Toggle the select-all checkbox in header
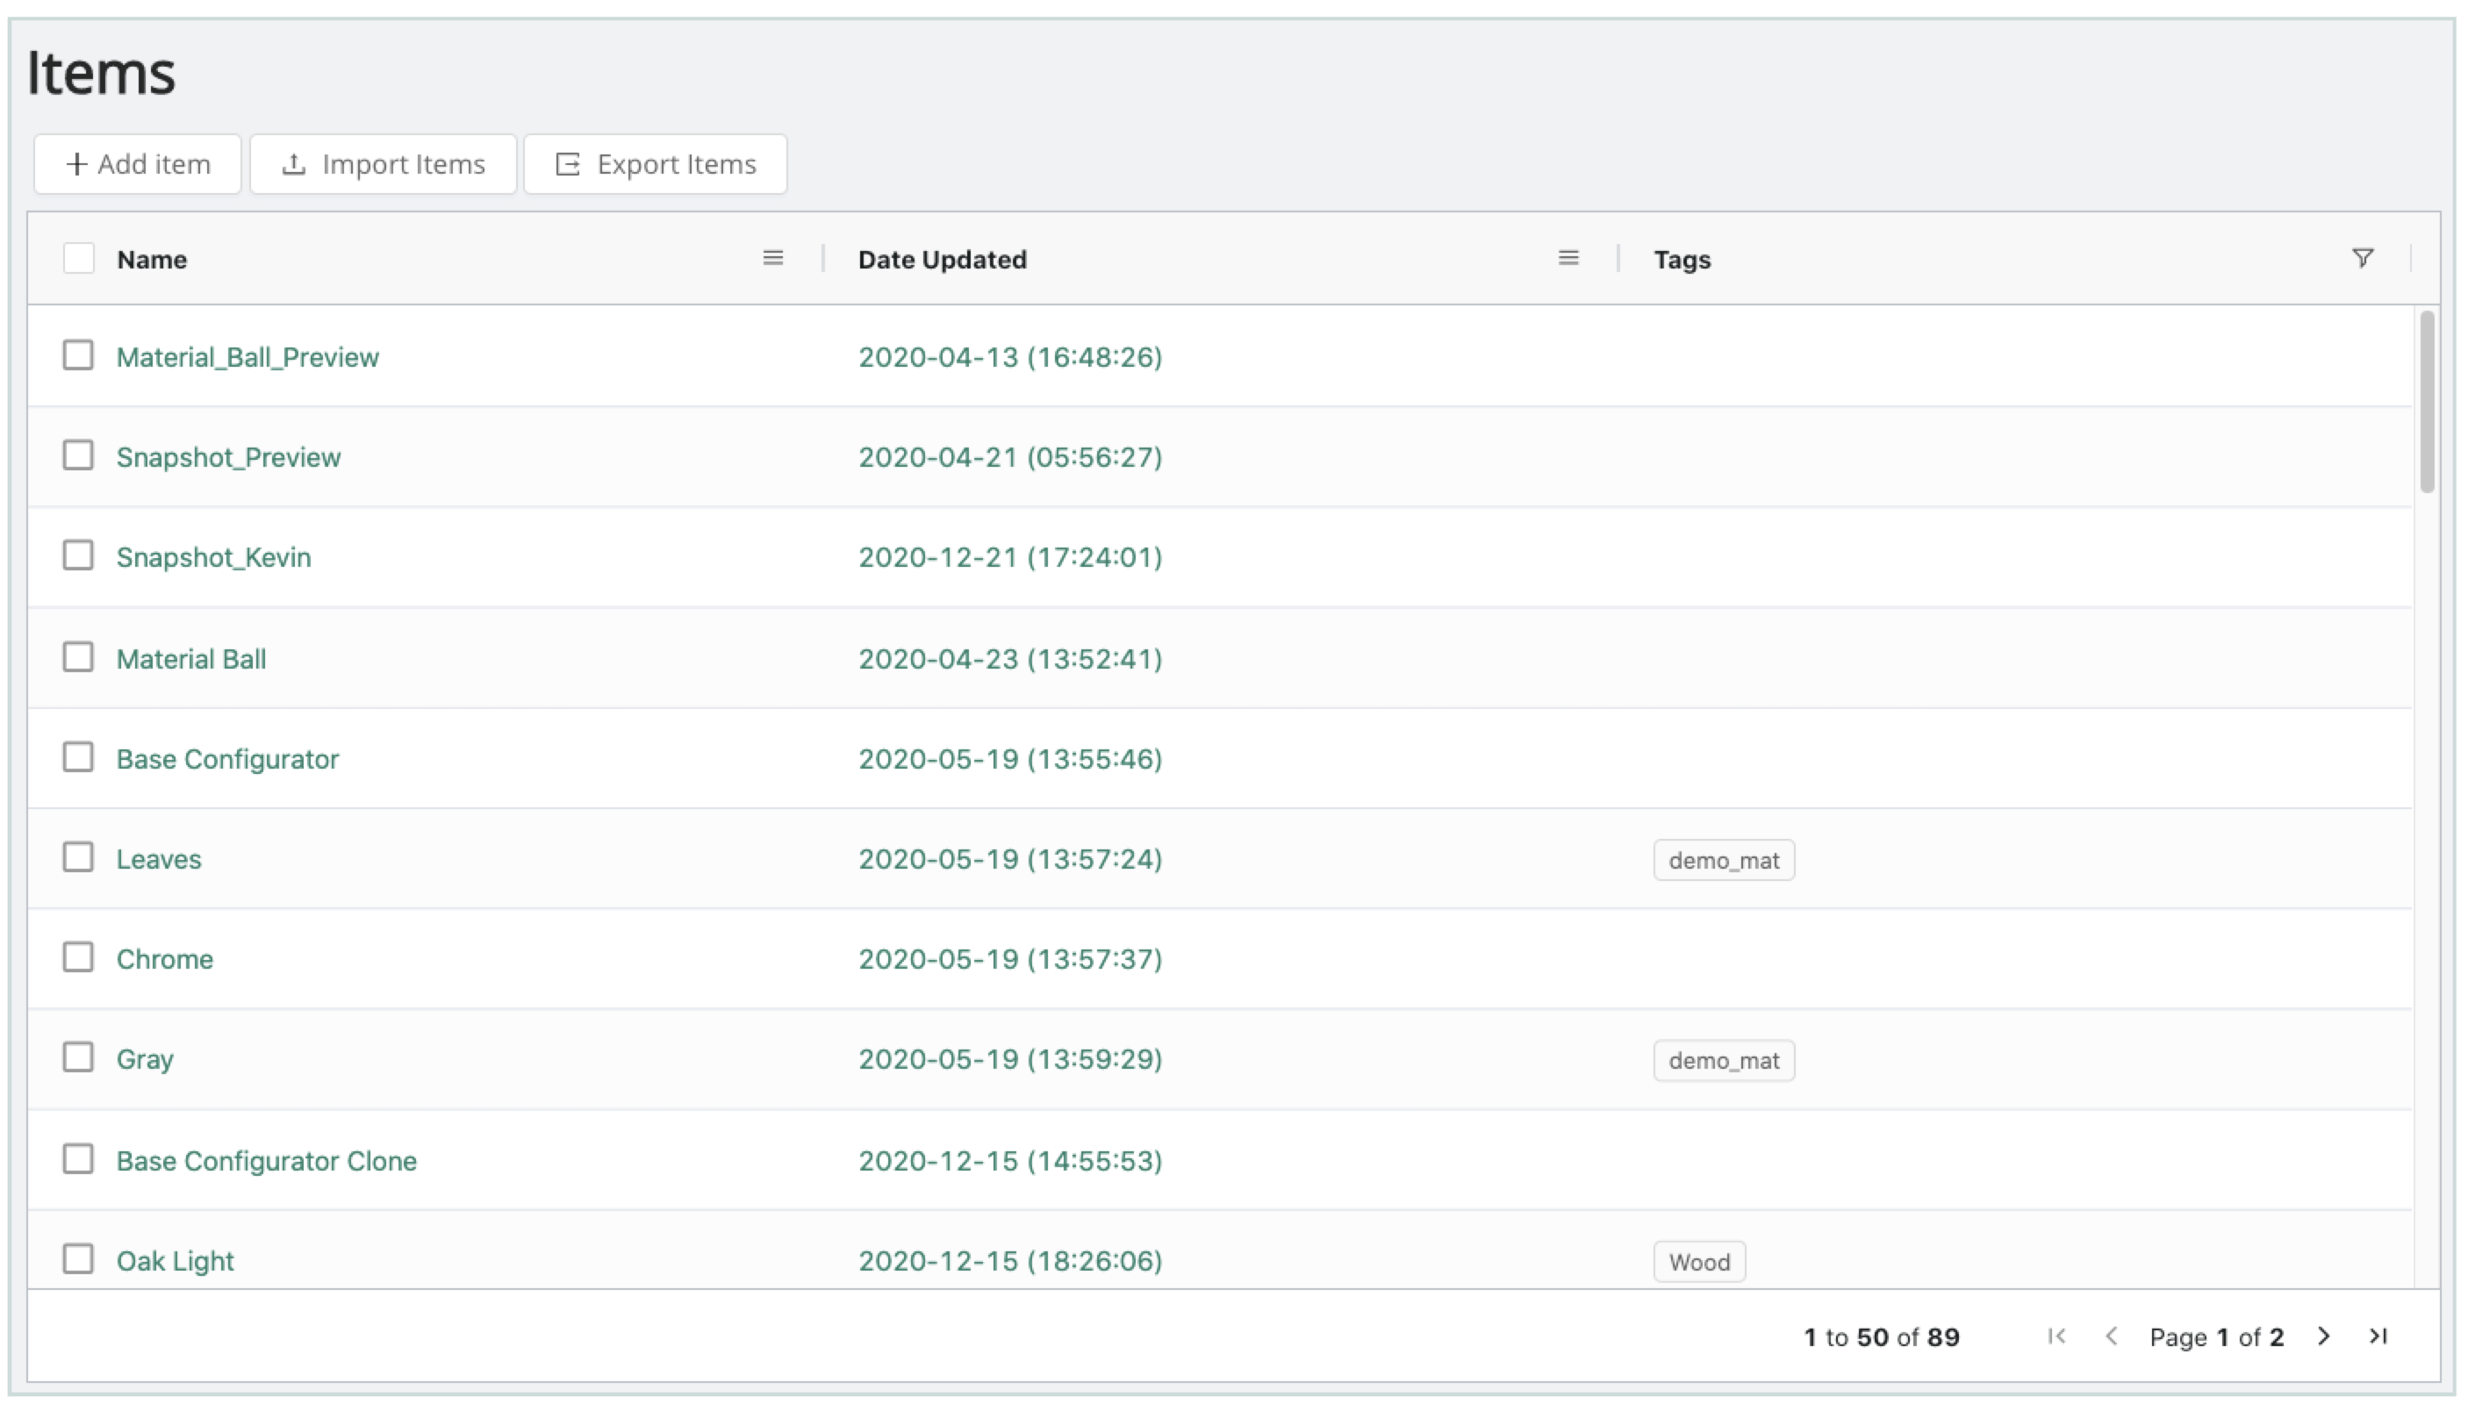This screenshot has height=1404, width=2468. [x=78, y=259]
